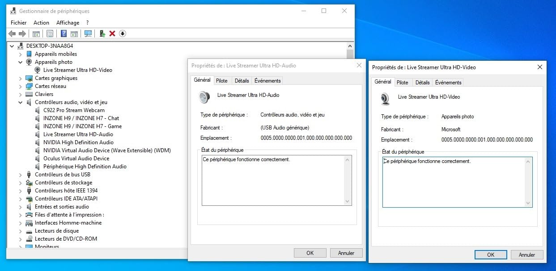Click Annuler in the HD-Audio properties dialog
This screenshot has width=556, height=271.
(x=346, y=253)
